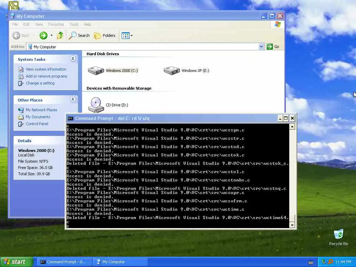
Task: Open Forward button history dropdown arrow
Action: point(51,35)
